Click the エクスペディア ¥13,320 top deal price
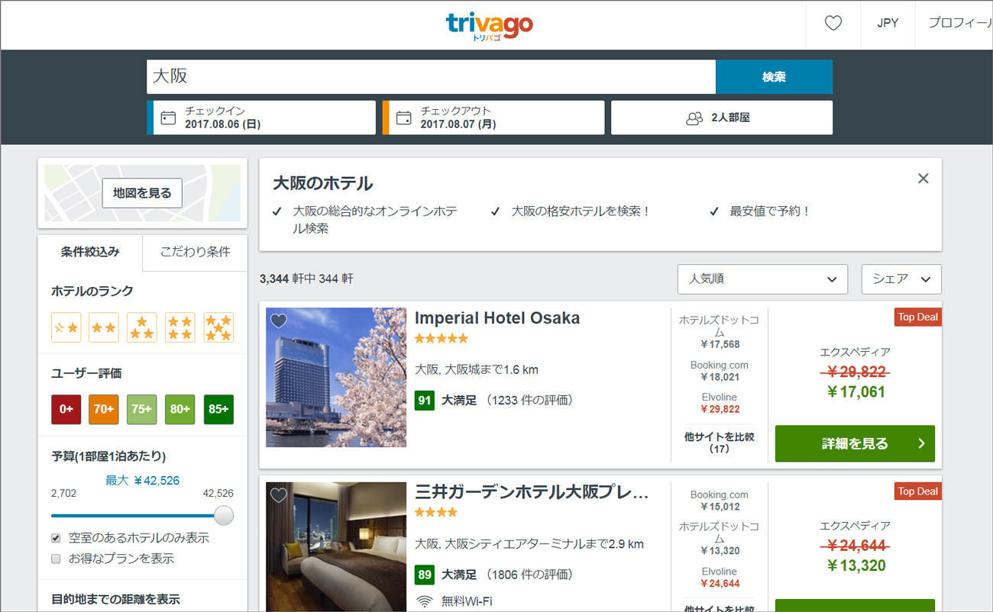The width and height of the screenshot is (993, 612). [x=855, y=566]
